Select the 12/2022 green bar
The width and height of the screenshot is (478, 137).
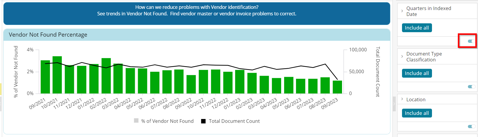[x=228, y=83]
